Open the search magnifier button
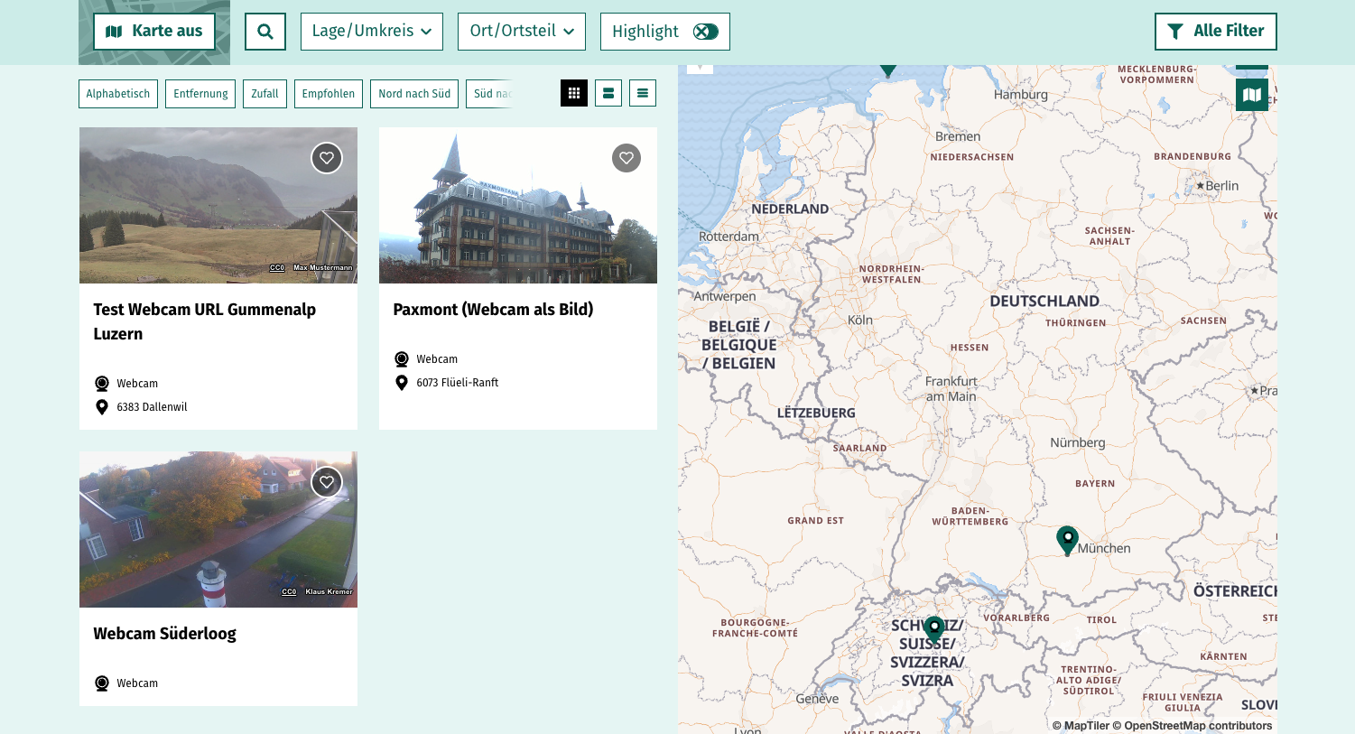 tap(265, 32)
